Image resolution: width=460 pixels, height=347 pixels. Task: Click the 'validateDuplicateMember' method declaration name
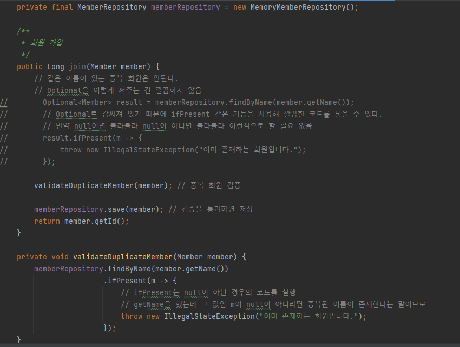click(x=123, y=257)
